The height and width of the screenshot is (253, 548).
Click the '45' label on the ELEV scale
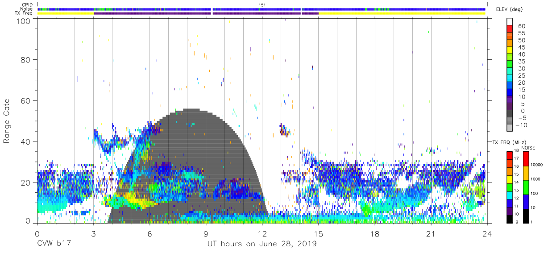[x=521, y=47]
